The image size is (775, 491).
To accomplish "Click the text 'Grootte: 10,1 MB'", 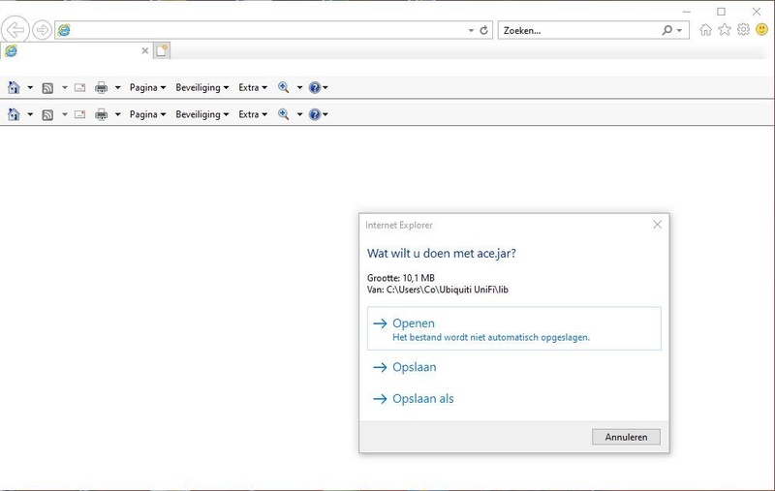I will tap(401, 278).
